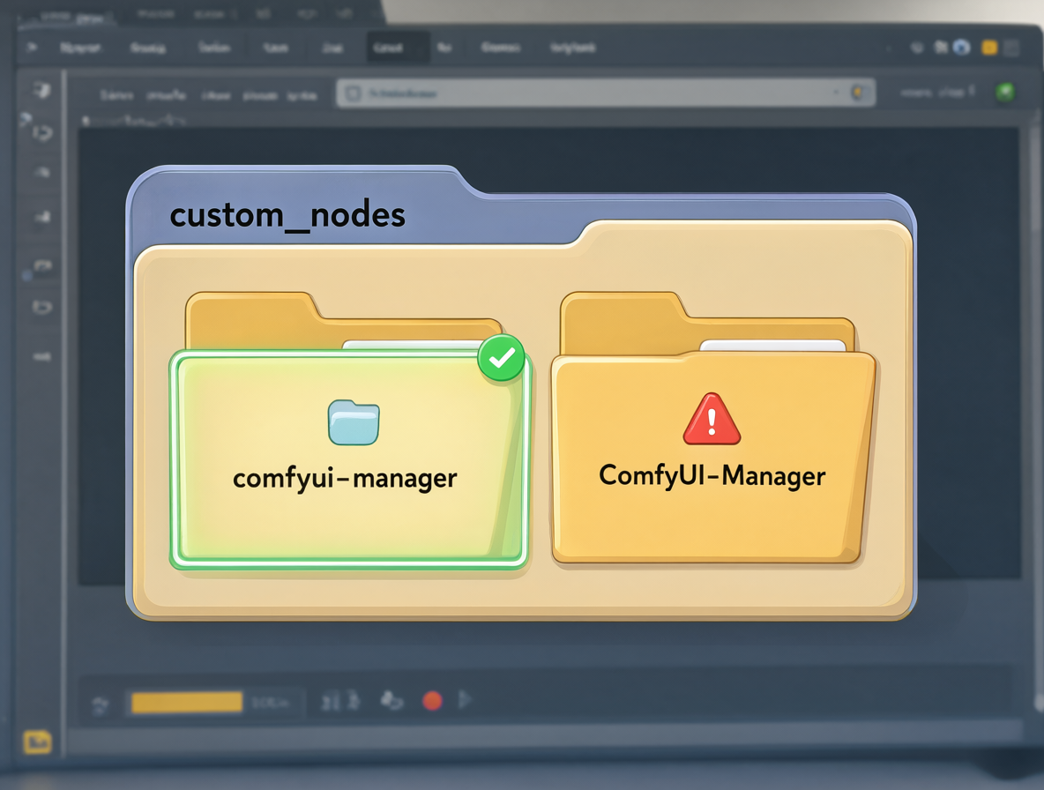Image resolution: width=1044 pixels, height=790 pixels.
Task: Click the play triangle in bottom bar
Action: point(466,699)
